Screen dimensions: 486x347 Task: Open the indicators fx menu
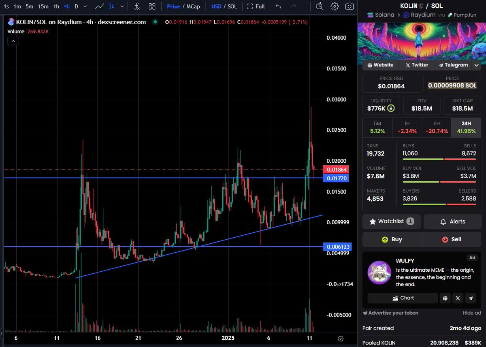[x=137, y=6]
